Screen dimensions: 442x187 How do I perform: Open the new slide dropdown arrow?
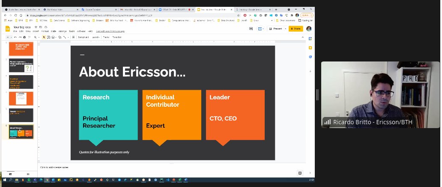pyautogui.click(x=11, y=37)
